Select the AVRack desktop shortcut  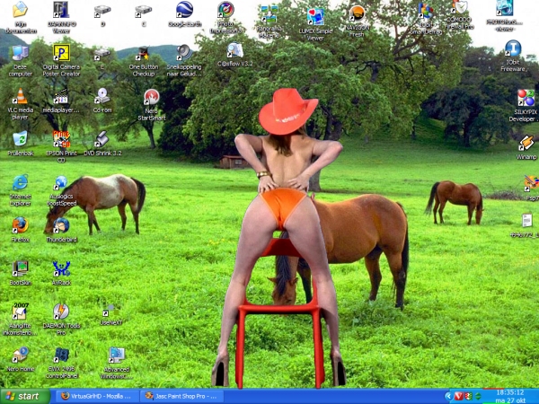pos(61,268)
